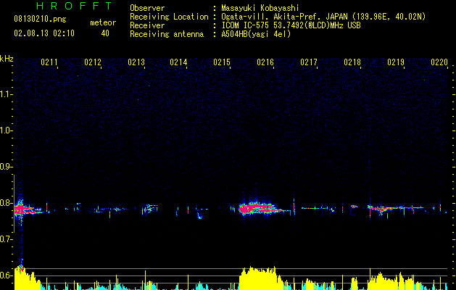
Task: Click the 1.1 kHz axis tick label
Action: click(7, 94)
